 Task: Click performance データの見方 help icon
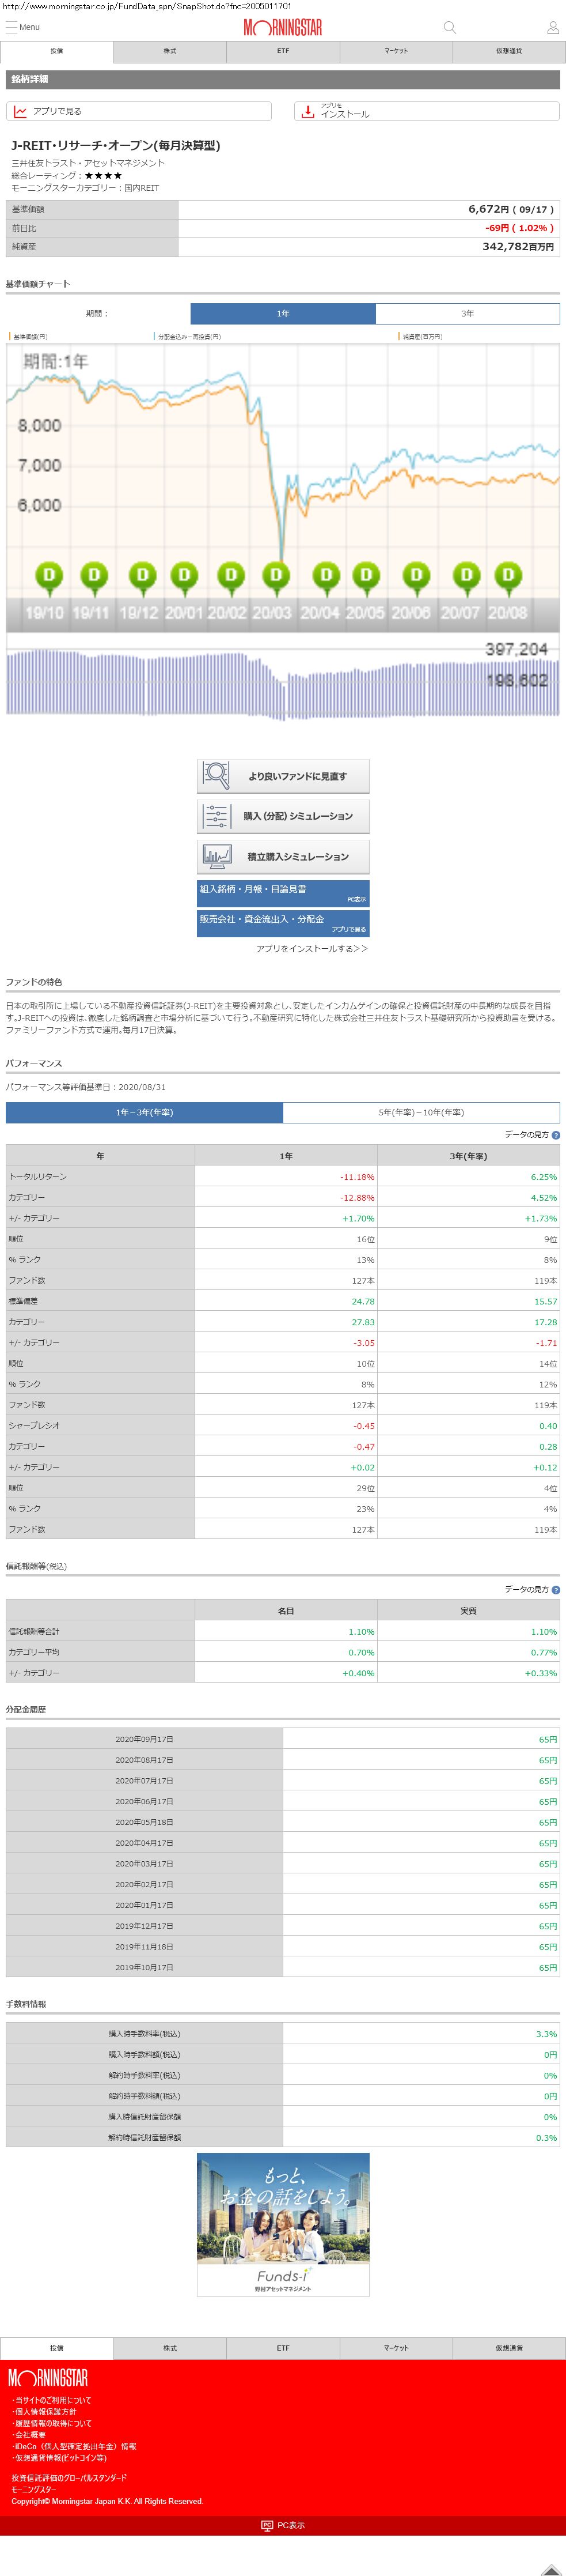click(x=556, y=1135)
